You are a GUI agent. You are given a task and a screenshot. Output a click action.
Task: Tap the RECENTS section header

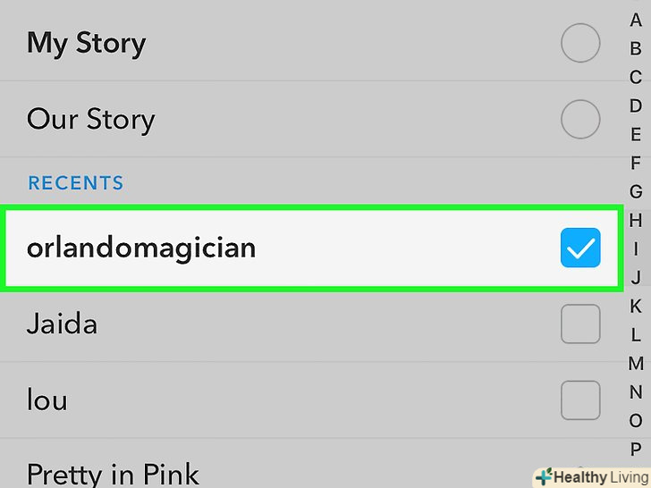pyautogui.click(x=75, y=183)
